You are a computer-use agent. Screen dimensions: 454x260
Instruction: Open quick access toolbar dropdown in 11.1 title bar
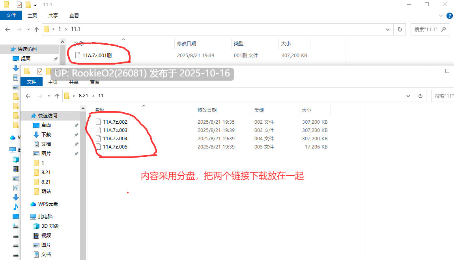35,5
